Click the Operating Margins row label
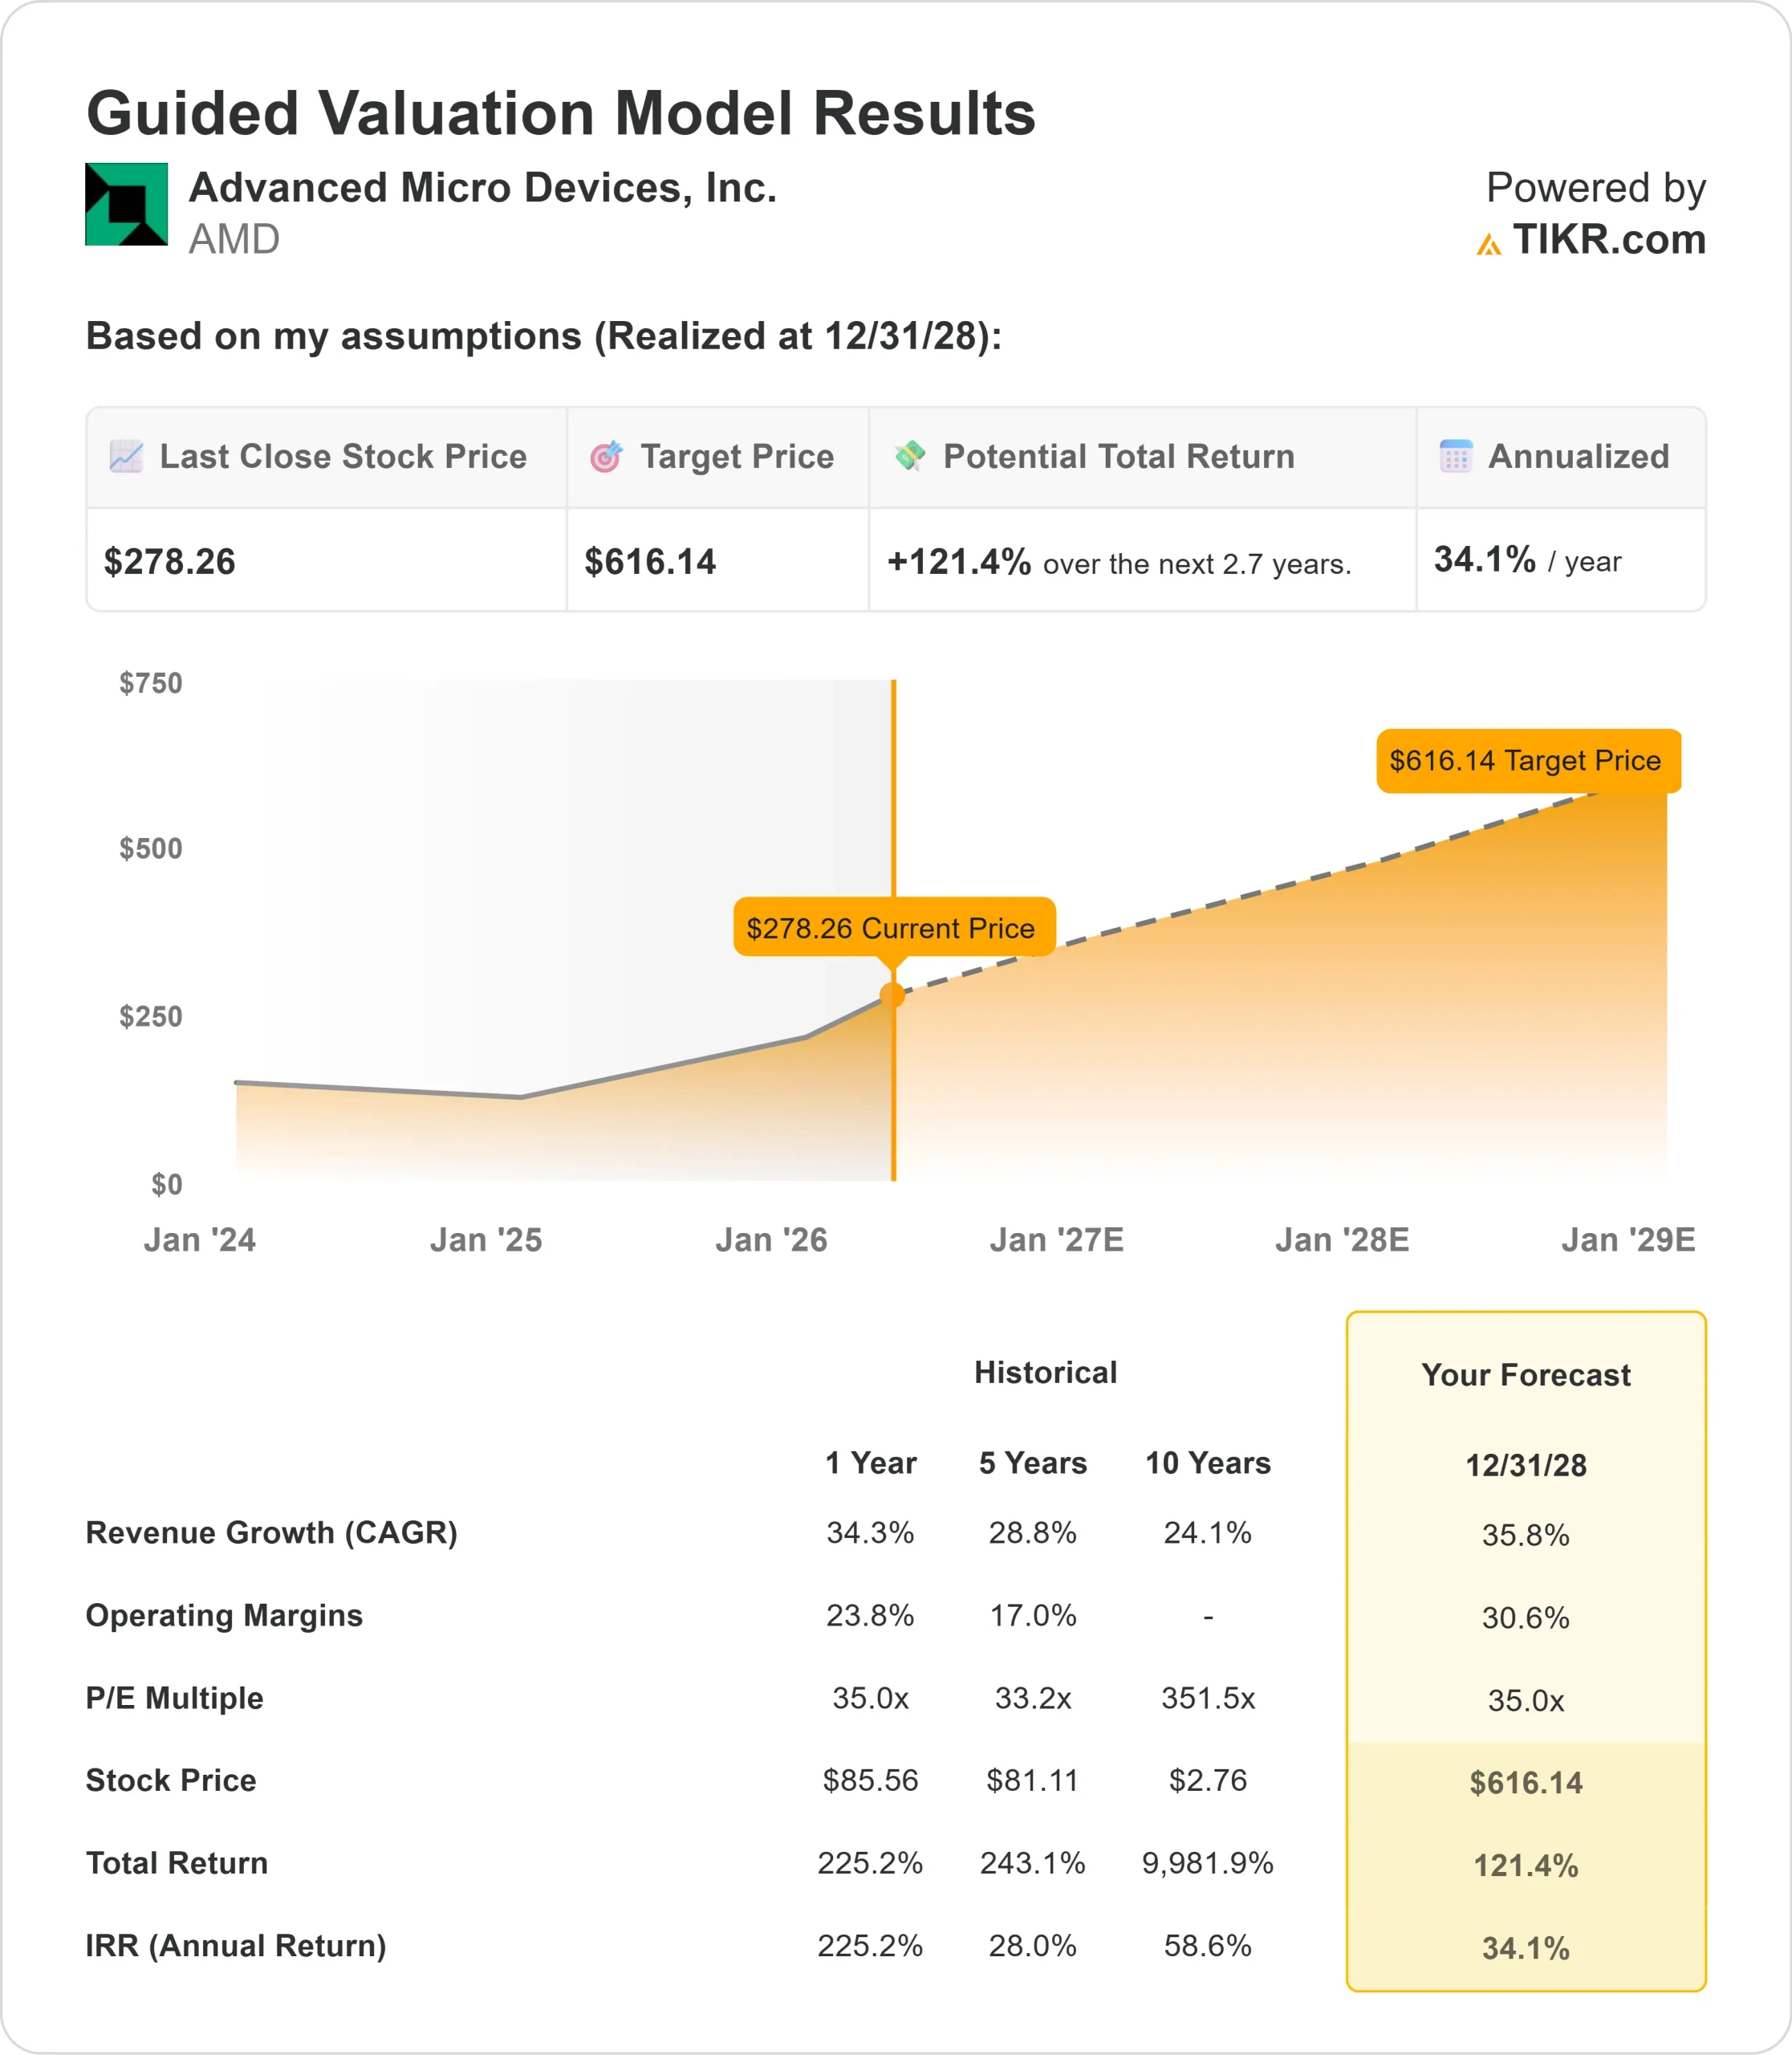Screen dimensions: 1792x2055 pos(224,1615)
